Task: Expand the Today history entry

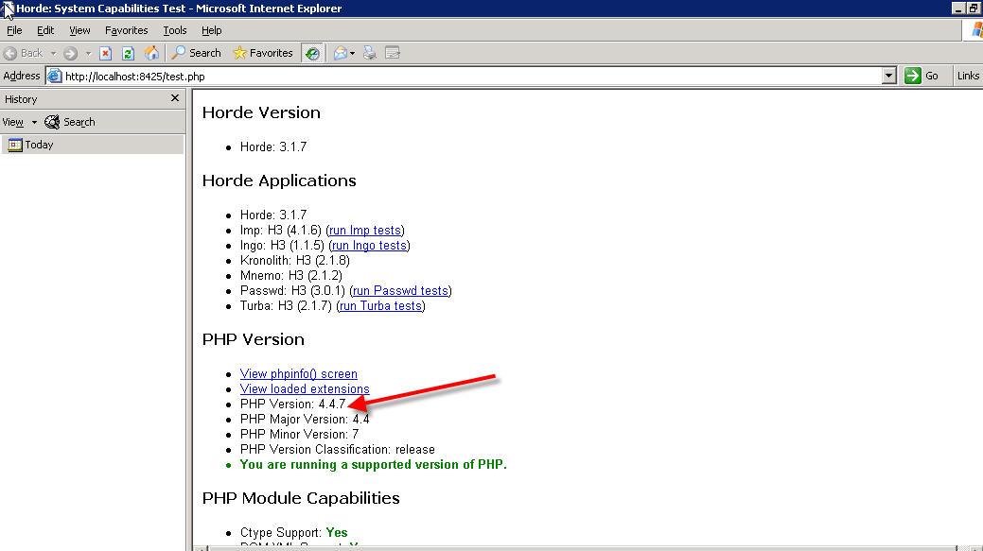Action: pos(92,145)
